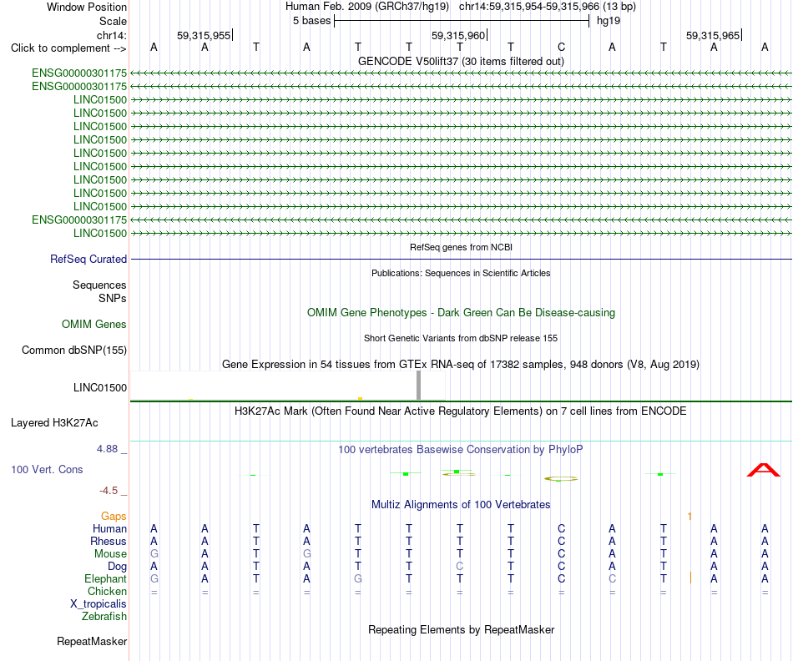
Task: Open 'RefSeq genes from NCBI' track title
Action: coord(461,247)
